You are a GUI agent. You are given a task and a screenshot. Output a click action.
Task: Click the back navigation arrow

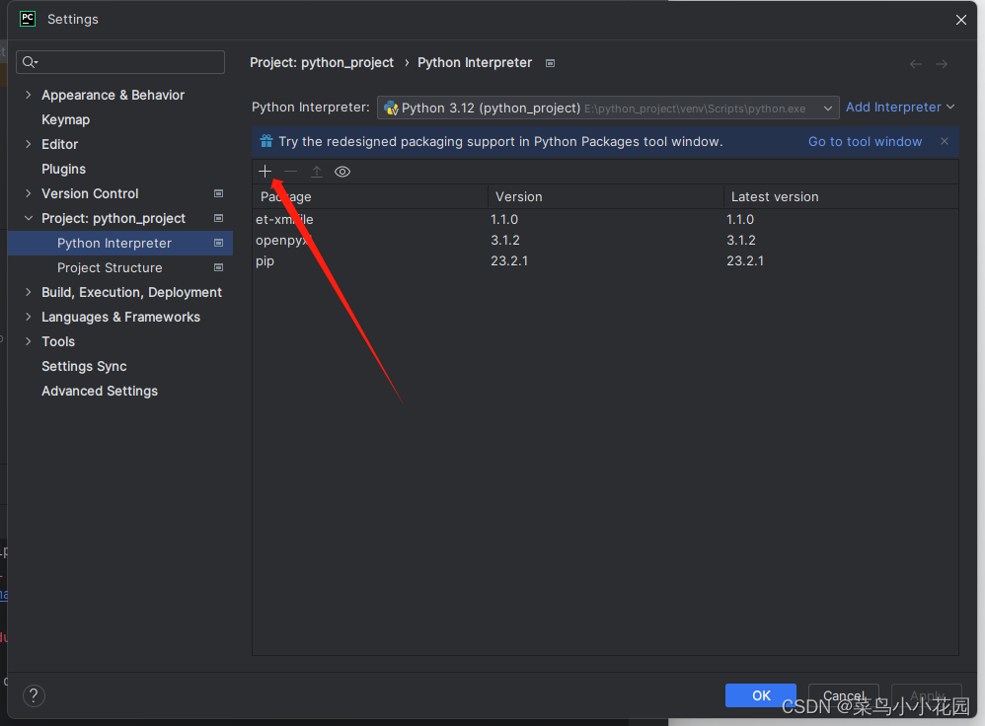pos(916,64)
